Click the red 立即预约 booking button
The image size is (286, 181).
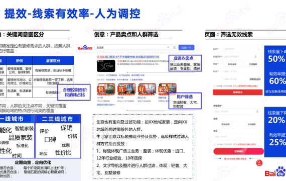click(x=238, y=151)
